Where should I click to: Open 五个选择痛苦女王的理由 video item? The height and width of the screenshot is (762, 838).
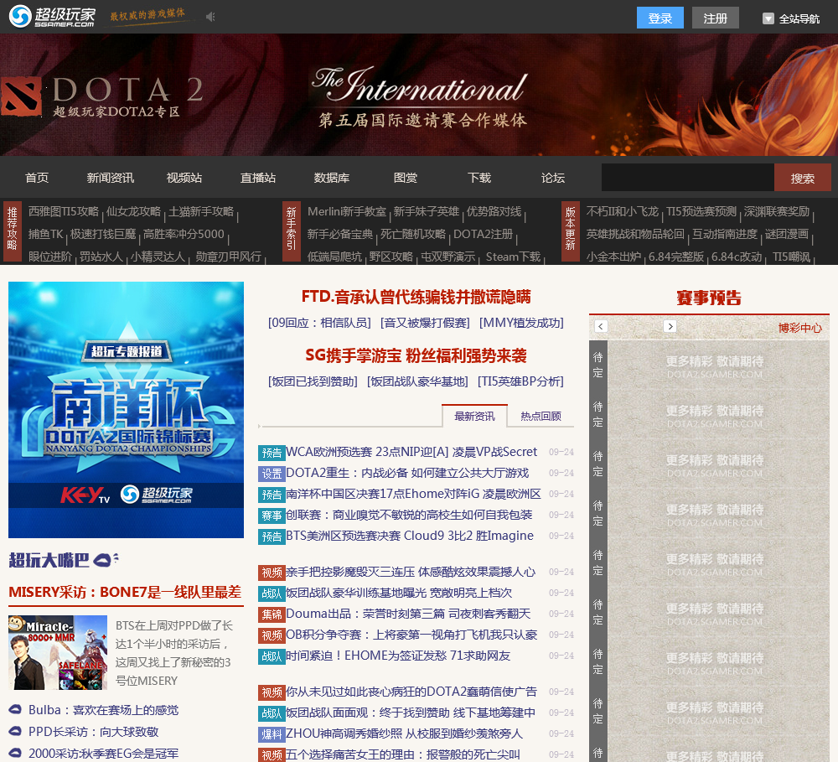(403, 754)
